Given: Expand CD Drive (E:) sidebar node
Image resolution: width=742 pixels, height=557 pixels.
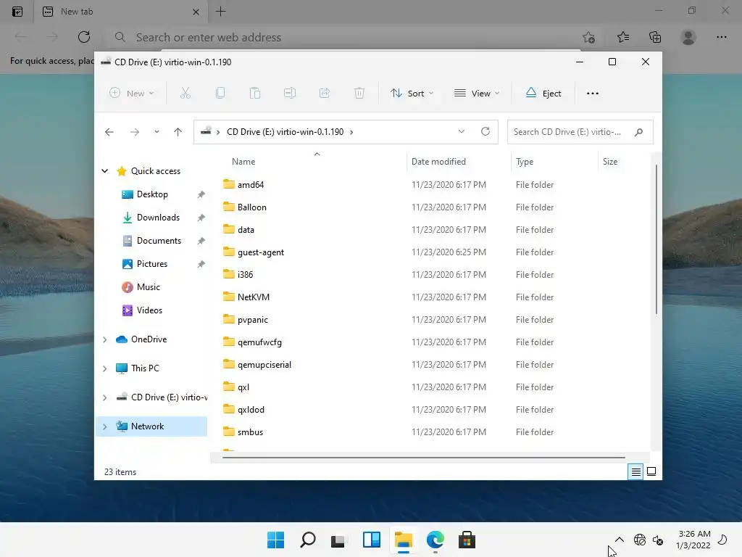Looking at the screenshot, I should pos(104,398).
